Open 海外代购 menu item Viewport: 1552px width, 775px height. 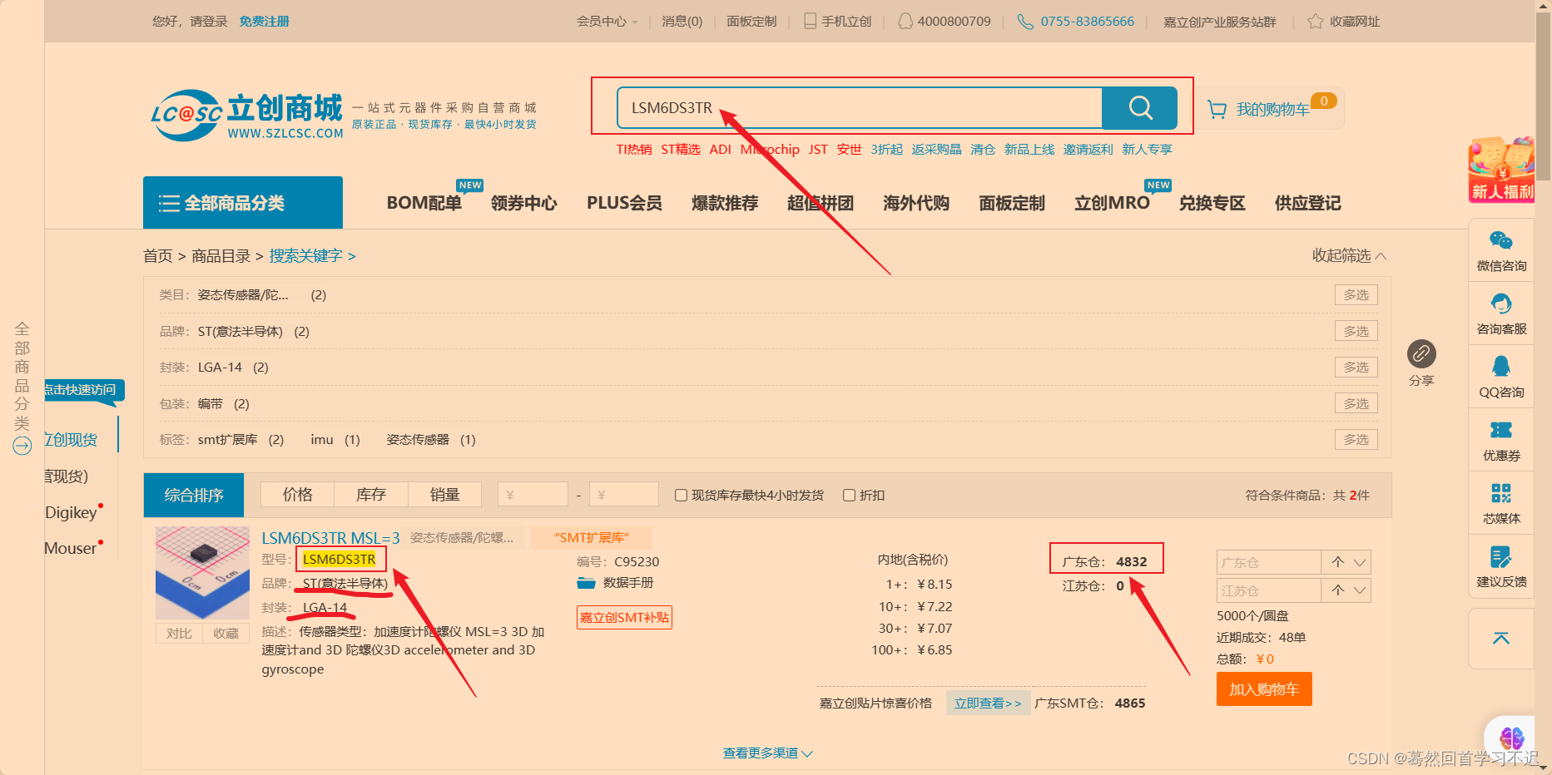(x=916, y=203)
